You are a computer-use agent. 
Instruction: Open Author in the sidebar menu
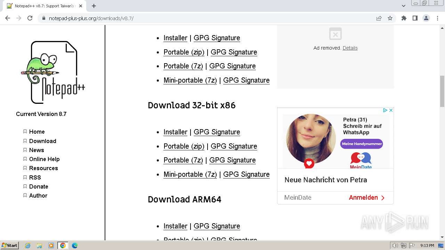pos(38,195)
